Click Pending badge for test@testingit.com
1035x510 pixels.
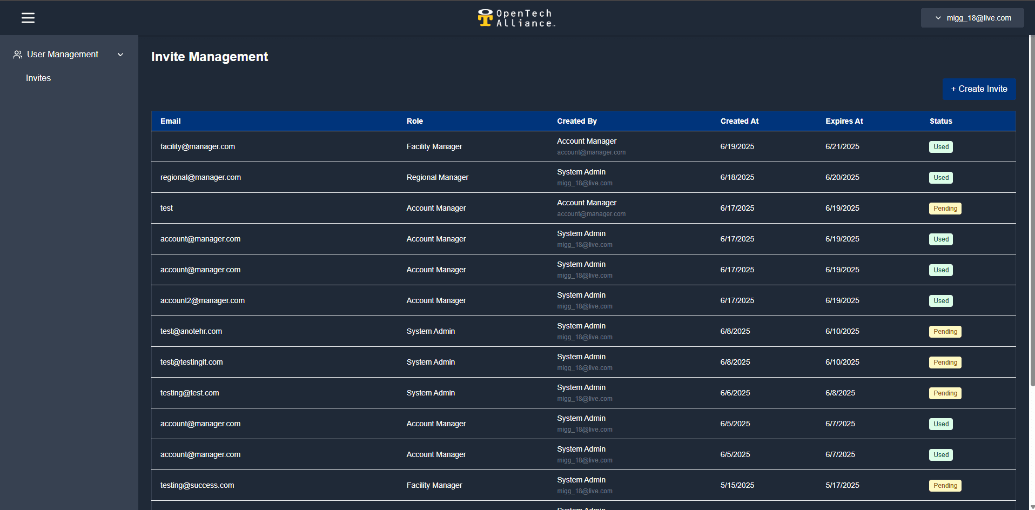[x=945, y=363]
